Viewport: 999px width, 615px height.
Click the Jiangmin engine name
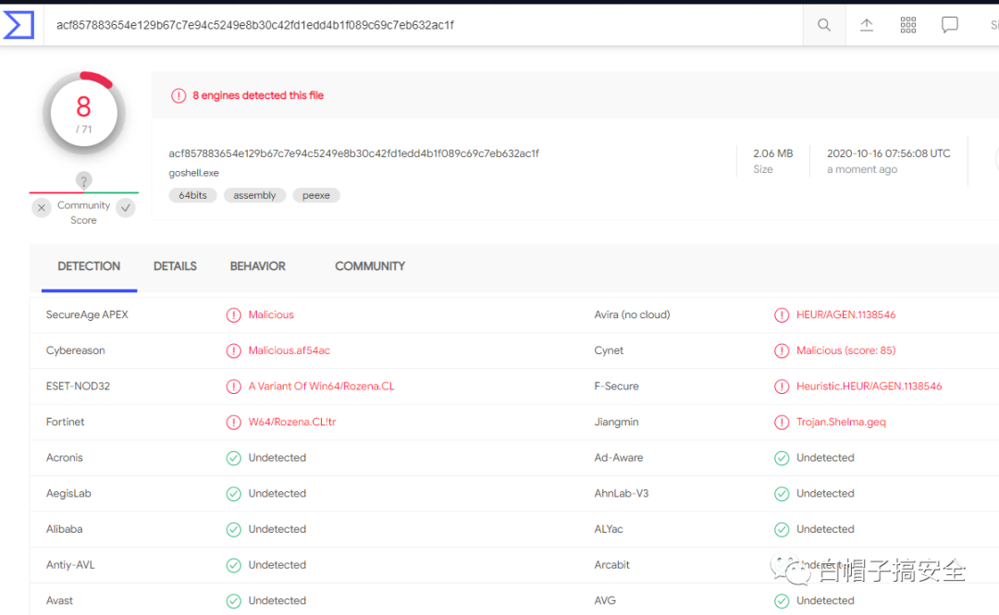pos(616,422)
